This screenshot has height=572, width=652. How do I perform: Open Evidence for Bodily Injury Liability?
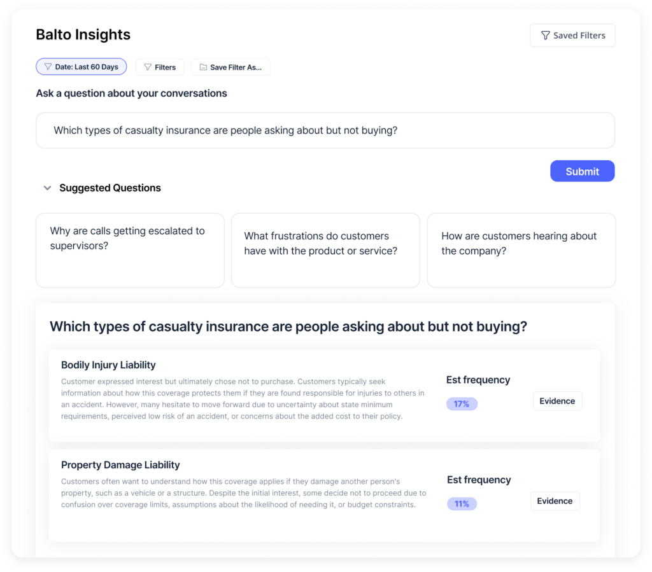557,401
